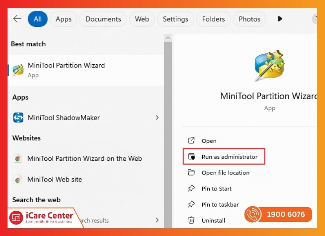Click the back arrow in search

[x=17, y=19]
